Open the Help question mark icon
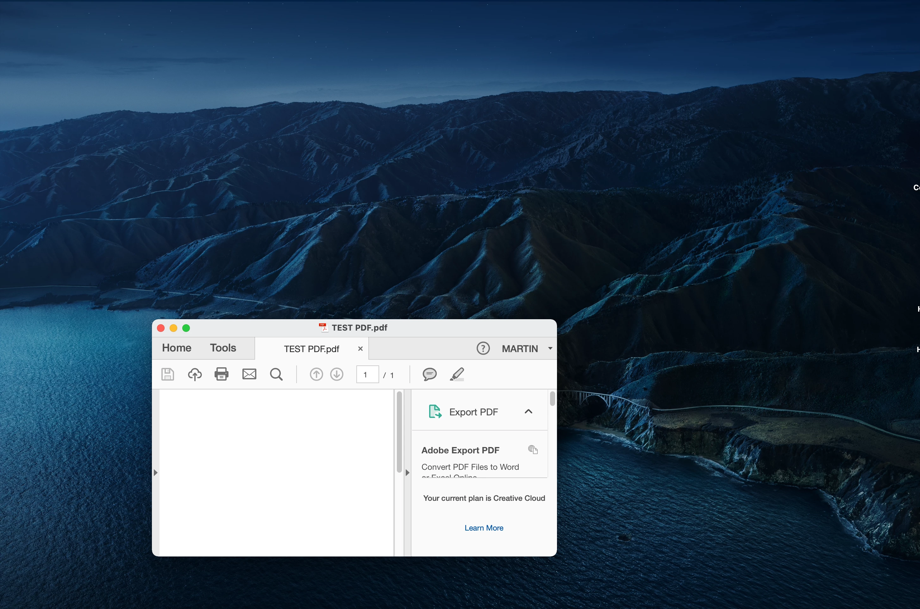 coord(483,348)
